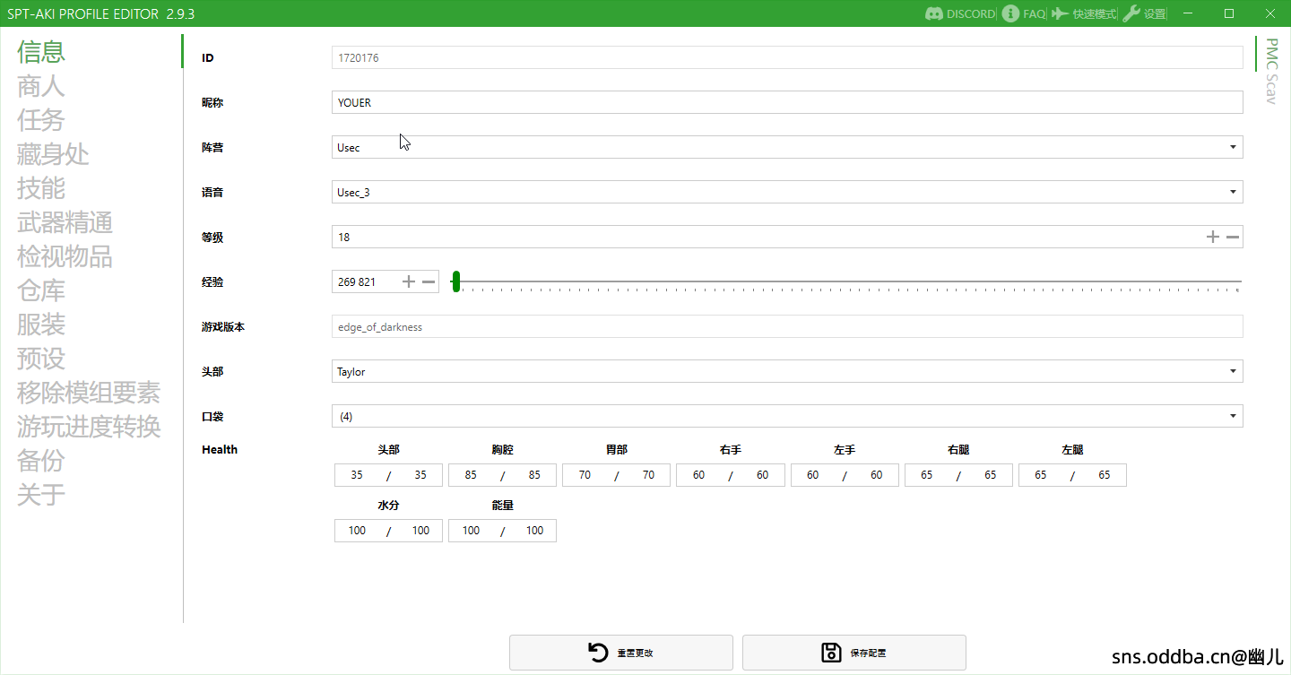The image size is (1291, 675).
Task: Expand the head (头部) Taylor dropdown
Action: point(787,371)
